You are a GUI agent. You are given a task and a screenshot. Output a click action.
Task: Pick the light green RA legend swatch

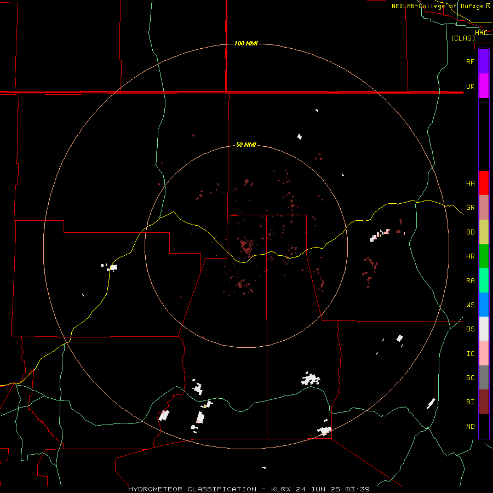484,280
